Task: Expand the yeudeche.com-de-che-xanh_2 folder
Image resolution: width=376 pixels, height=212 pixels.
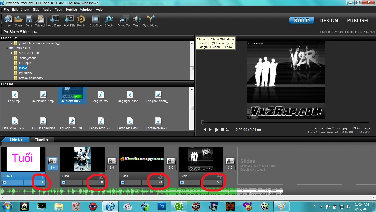Action: click(12, 43)
